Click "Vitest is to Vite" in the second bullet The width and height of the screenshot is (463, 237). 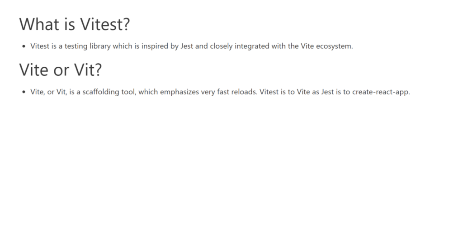pos(285,92)
